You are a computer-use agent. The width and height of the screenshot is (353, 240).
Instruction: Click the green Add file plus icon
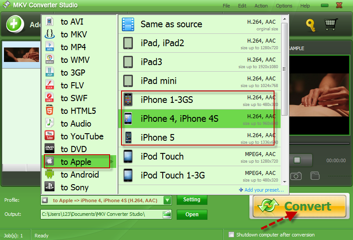pos(15,24)
